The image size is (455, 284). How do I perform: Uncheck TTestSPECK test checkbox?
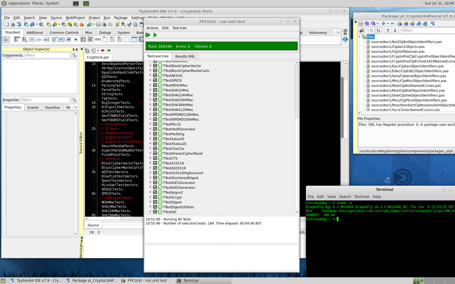click(155, 80)
